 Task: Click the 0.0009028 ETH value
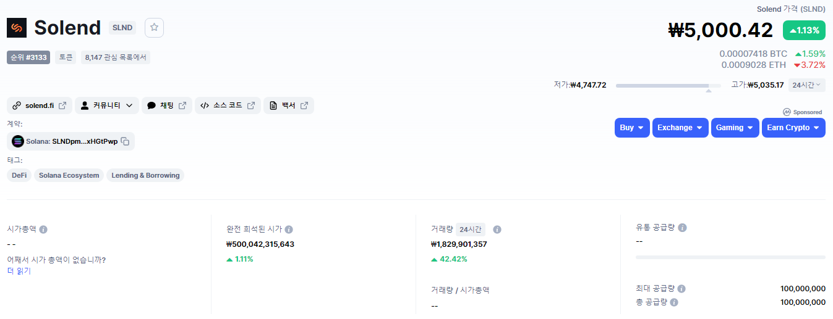754,64
